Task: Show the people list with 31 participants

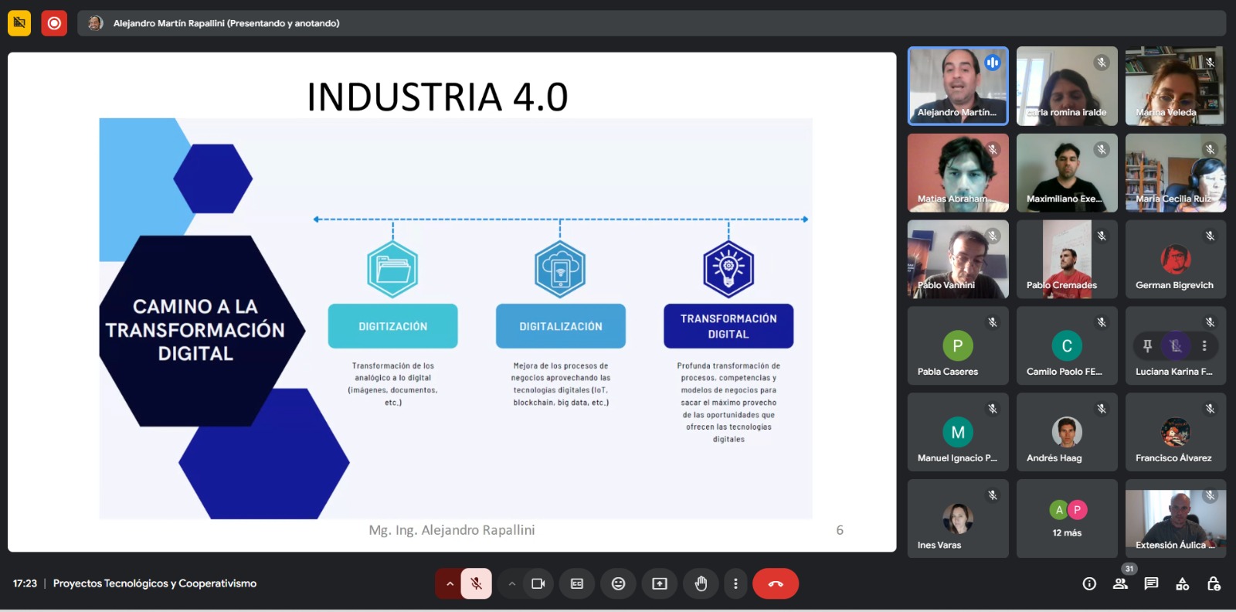Action: point(1120,583)
